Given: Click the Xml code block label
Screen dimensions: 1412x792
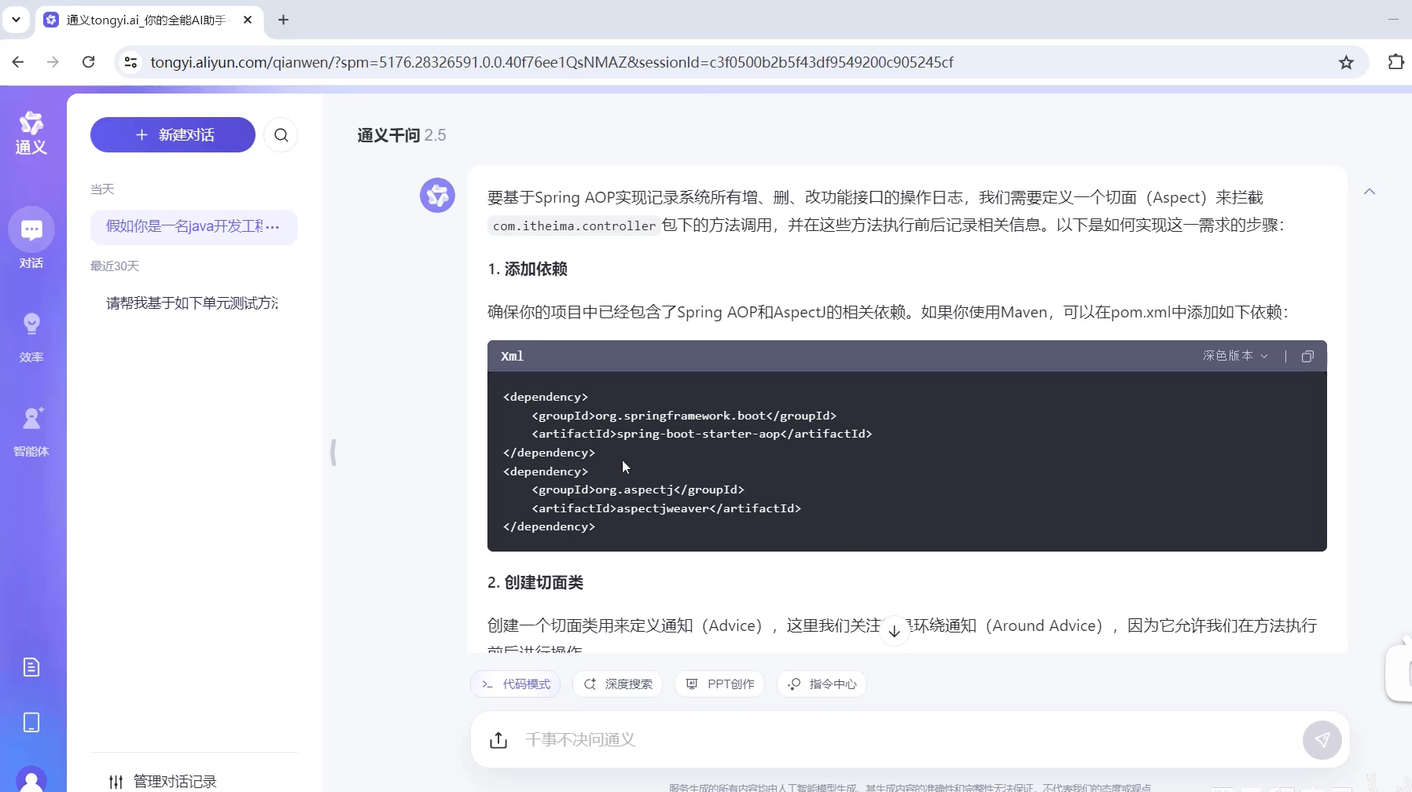Looking at the screenshot, I should [513, 356].
